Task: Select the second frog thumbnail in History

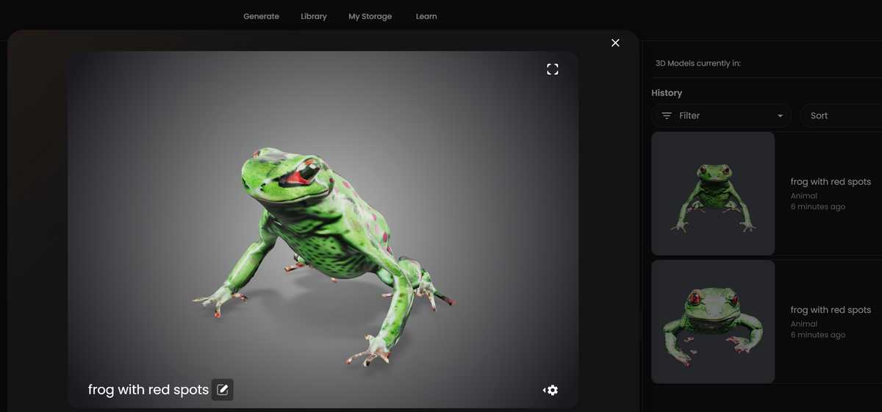Action: pos(713,322)
